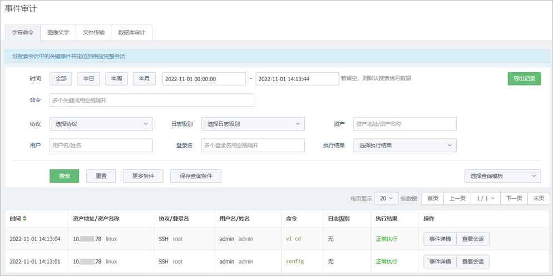Export records with the 导出记录 button
Screen dimensions: 553x276
click(524, 79)
